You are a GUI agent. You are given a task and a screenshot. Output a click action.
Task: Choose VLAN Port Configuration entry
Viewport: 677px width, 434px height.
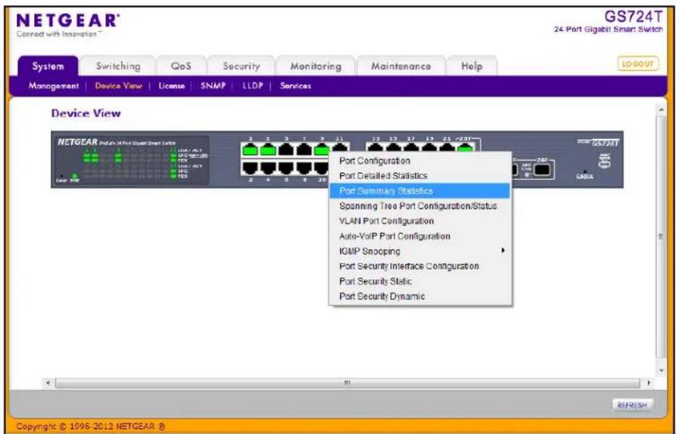420,221
